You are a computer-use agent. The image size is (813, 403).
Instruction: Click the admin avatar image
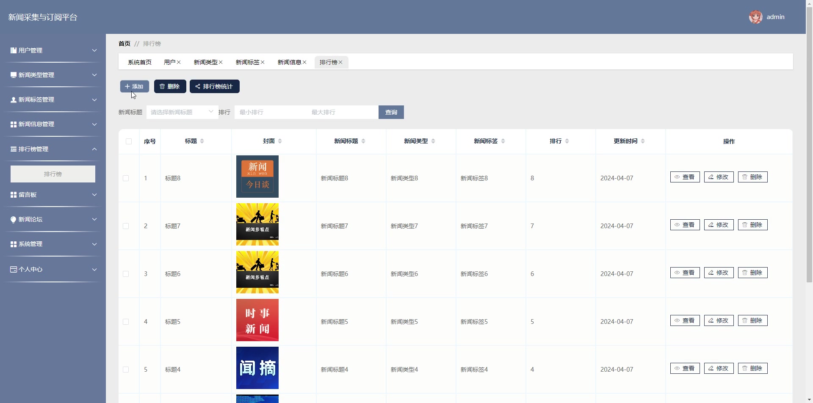755,17
